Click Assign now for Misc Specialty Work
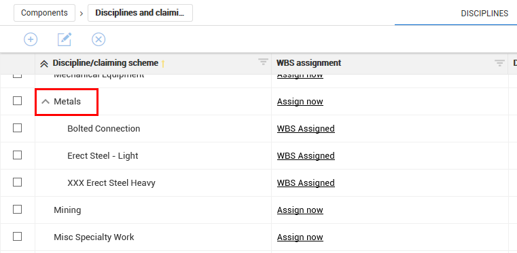This screenshot has width=517, height=253. click(x=300, y=237)
